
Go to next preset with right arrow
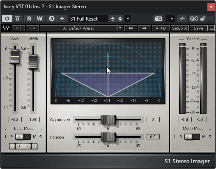coord(145,28)
